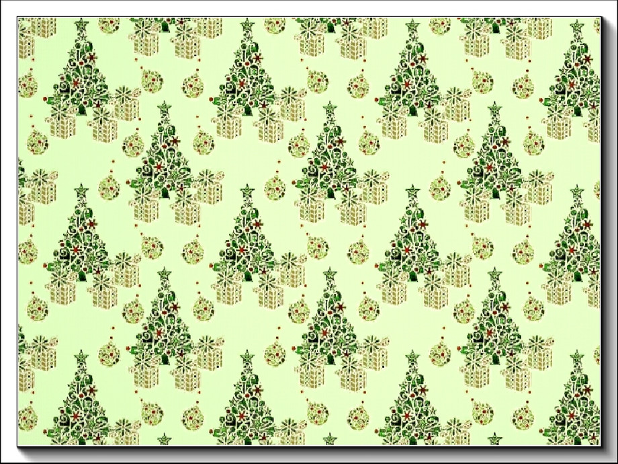
Task: Click the rightmost full tree in second row
Action: (x=494, y=155)
